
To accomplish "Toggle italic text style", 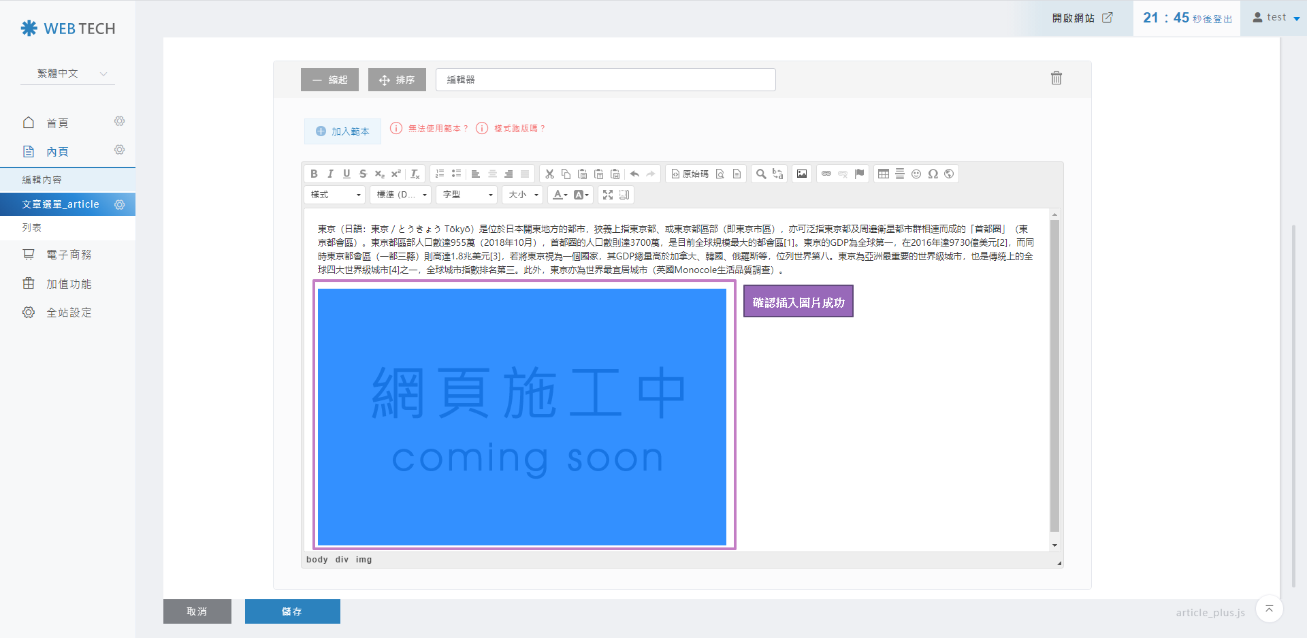I will coord(330,174).
